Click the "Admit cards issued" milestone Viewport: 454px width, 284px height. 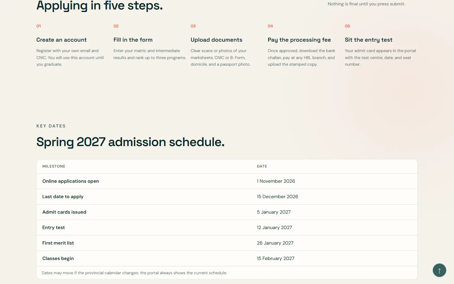coord(64,212)
